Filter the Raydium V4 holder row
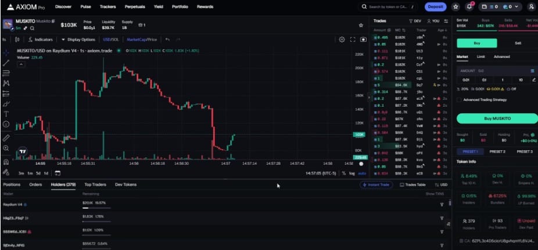The height and width of the screenshot is (250, 538). tap(442, 204)
